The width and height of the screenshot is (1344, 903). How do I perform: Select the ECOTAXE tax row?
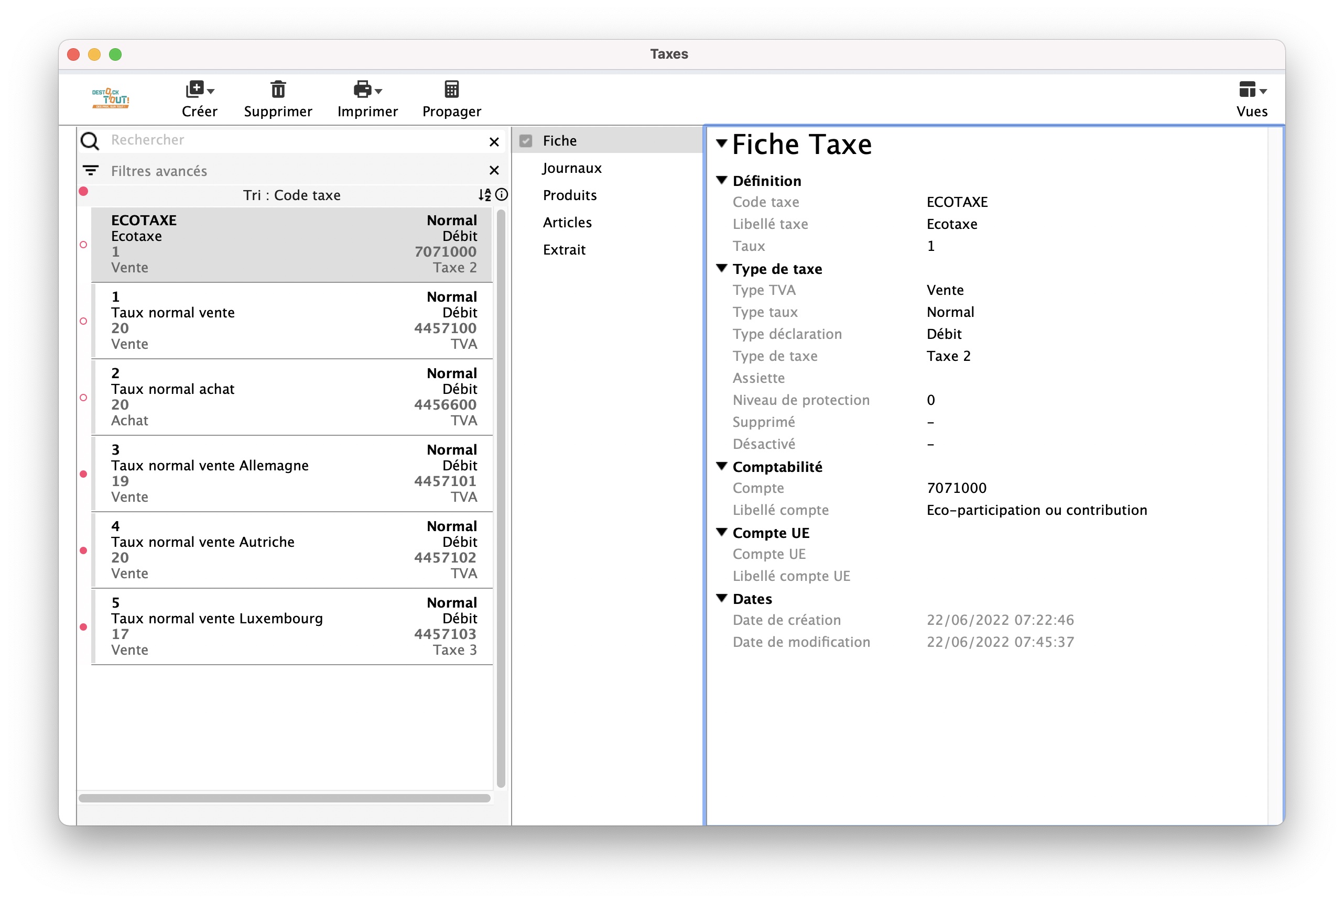point(291,244)
